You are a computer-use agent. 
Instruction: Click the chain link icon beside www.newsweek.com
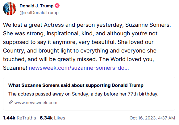[x=11, y=102]
